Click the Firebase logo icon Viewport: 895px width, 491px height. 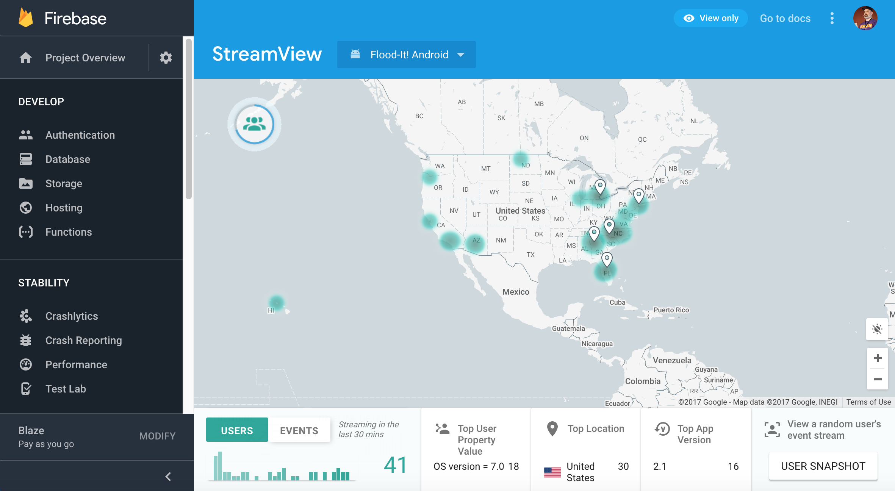click(26, 18)
